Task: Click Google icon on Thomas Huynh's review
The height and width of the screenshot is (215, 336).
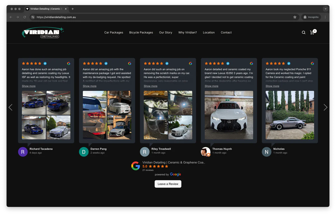Action: 251,64
